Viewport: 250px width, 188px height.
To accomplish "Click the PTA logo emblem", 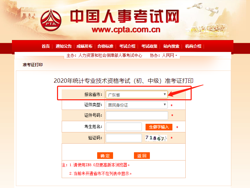I will pyautogui.click(x=51, y=20).
